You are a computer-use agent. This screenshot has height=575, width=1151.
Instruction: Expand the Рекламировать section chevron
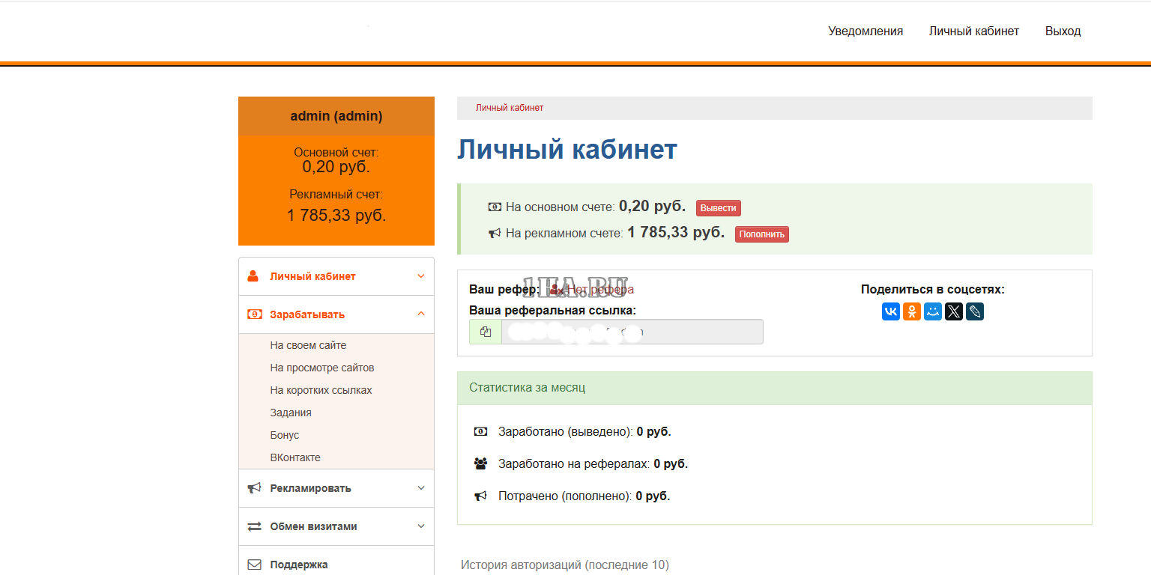pyautogui.click(x=420, y=488)
